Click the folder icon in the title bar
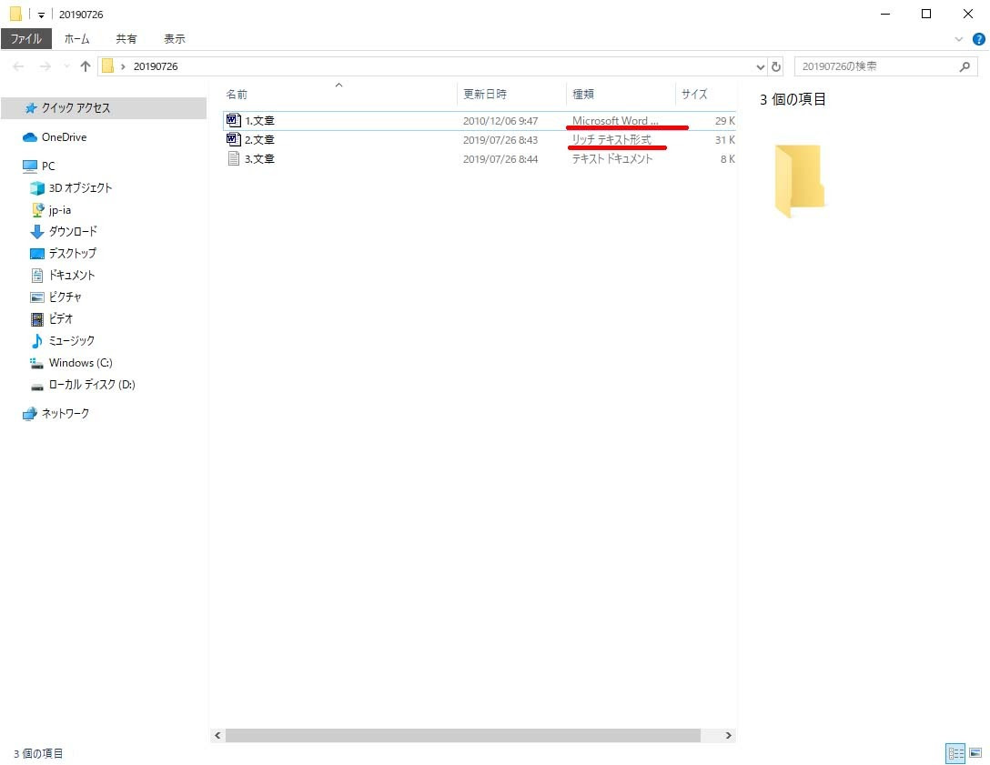The height and width of the screenshot is (765, 990). [x=15, y=14]
